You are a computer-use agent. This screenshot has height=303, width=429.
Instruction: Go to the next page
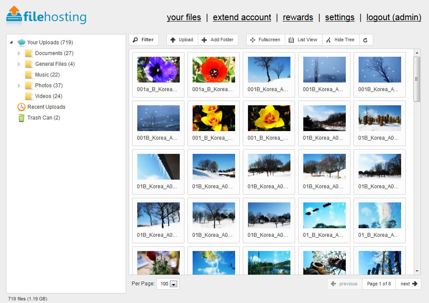(408, 284)
